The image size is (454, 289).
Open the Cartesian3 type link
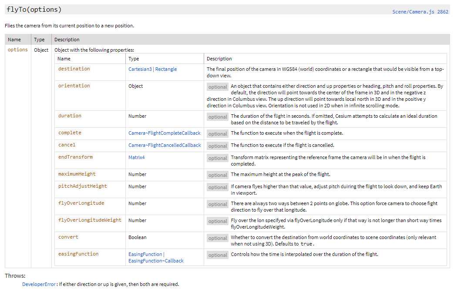pyautogui.click(x=140, y=69)
